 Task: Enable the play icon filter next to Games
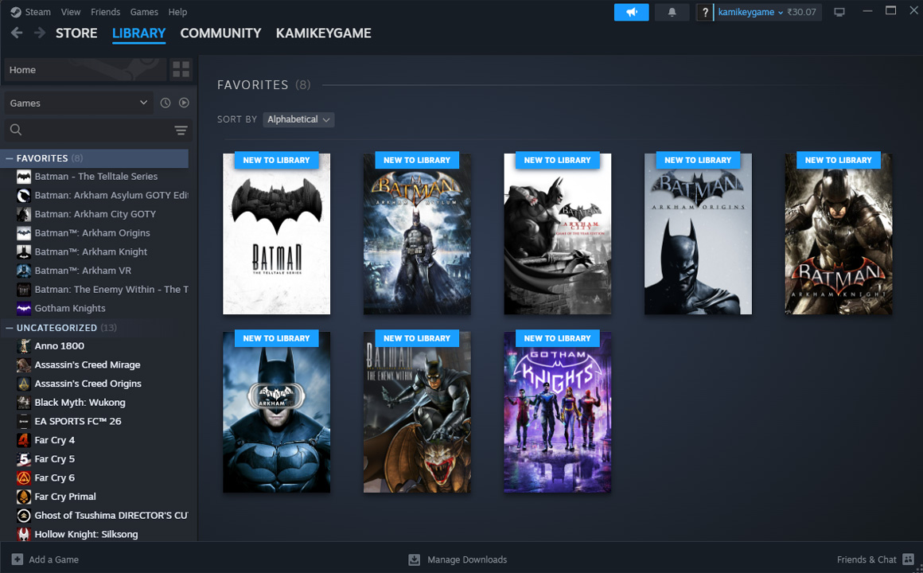[x=185, y=102]
